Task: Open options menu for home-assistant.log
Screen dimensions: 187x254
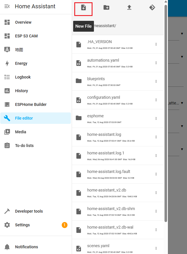Action: (156, 137)
